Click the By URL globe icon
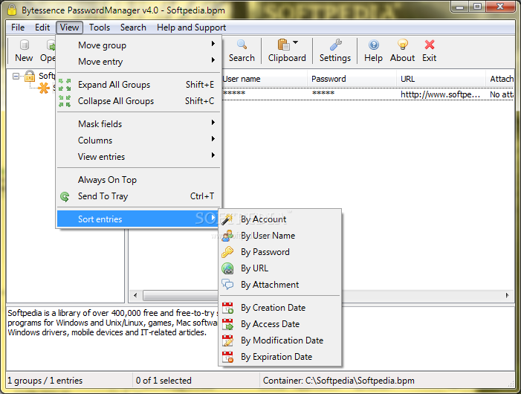 pos(227,268)
